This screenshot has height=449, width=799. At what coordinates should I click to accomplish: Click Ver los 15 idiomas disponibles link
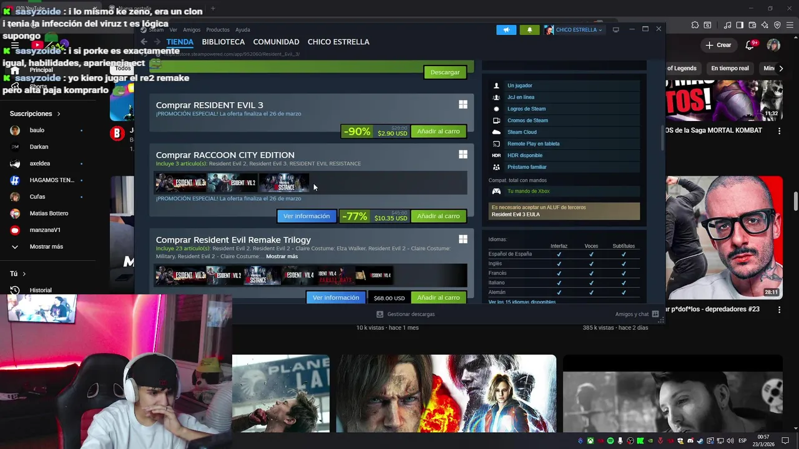[522, 302]
